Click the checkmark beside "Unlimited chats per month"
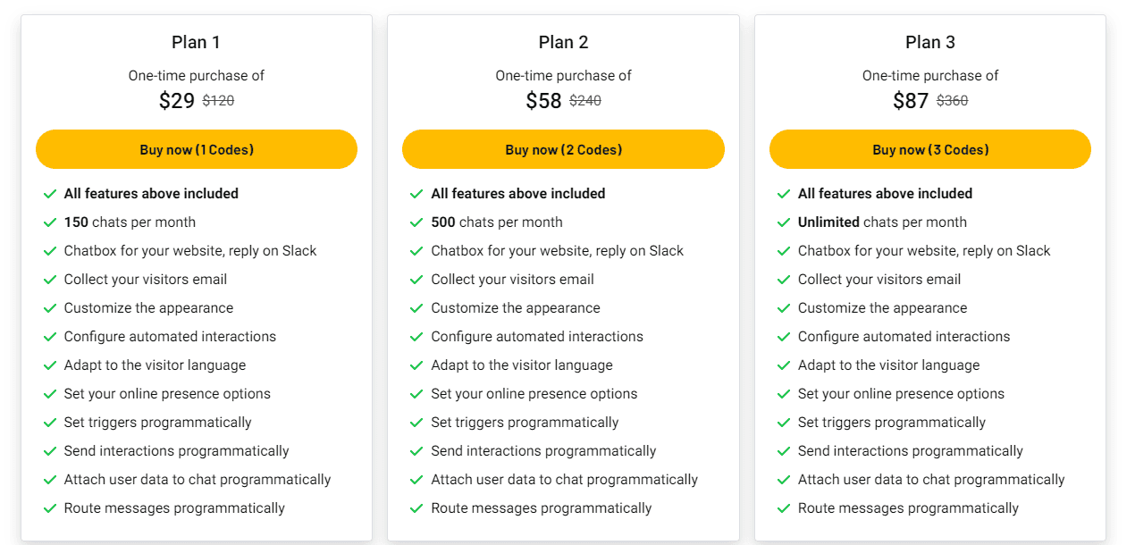 pyautogui.click(x=785, y=222)
